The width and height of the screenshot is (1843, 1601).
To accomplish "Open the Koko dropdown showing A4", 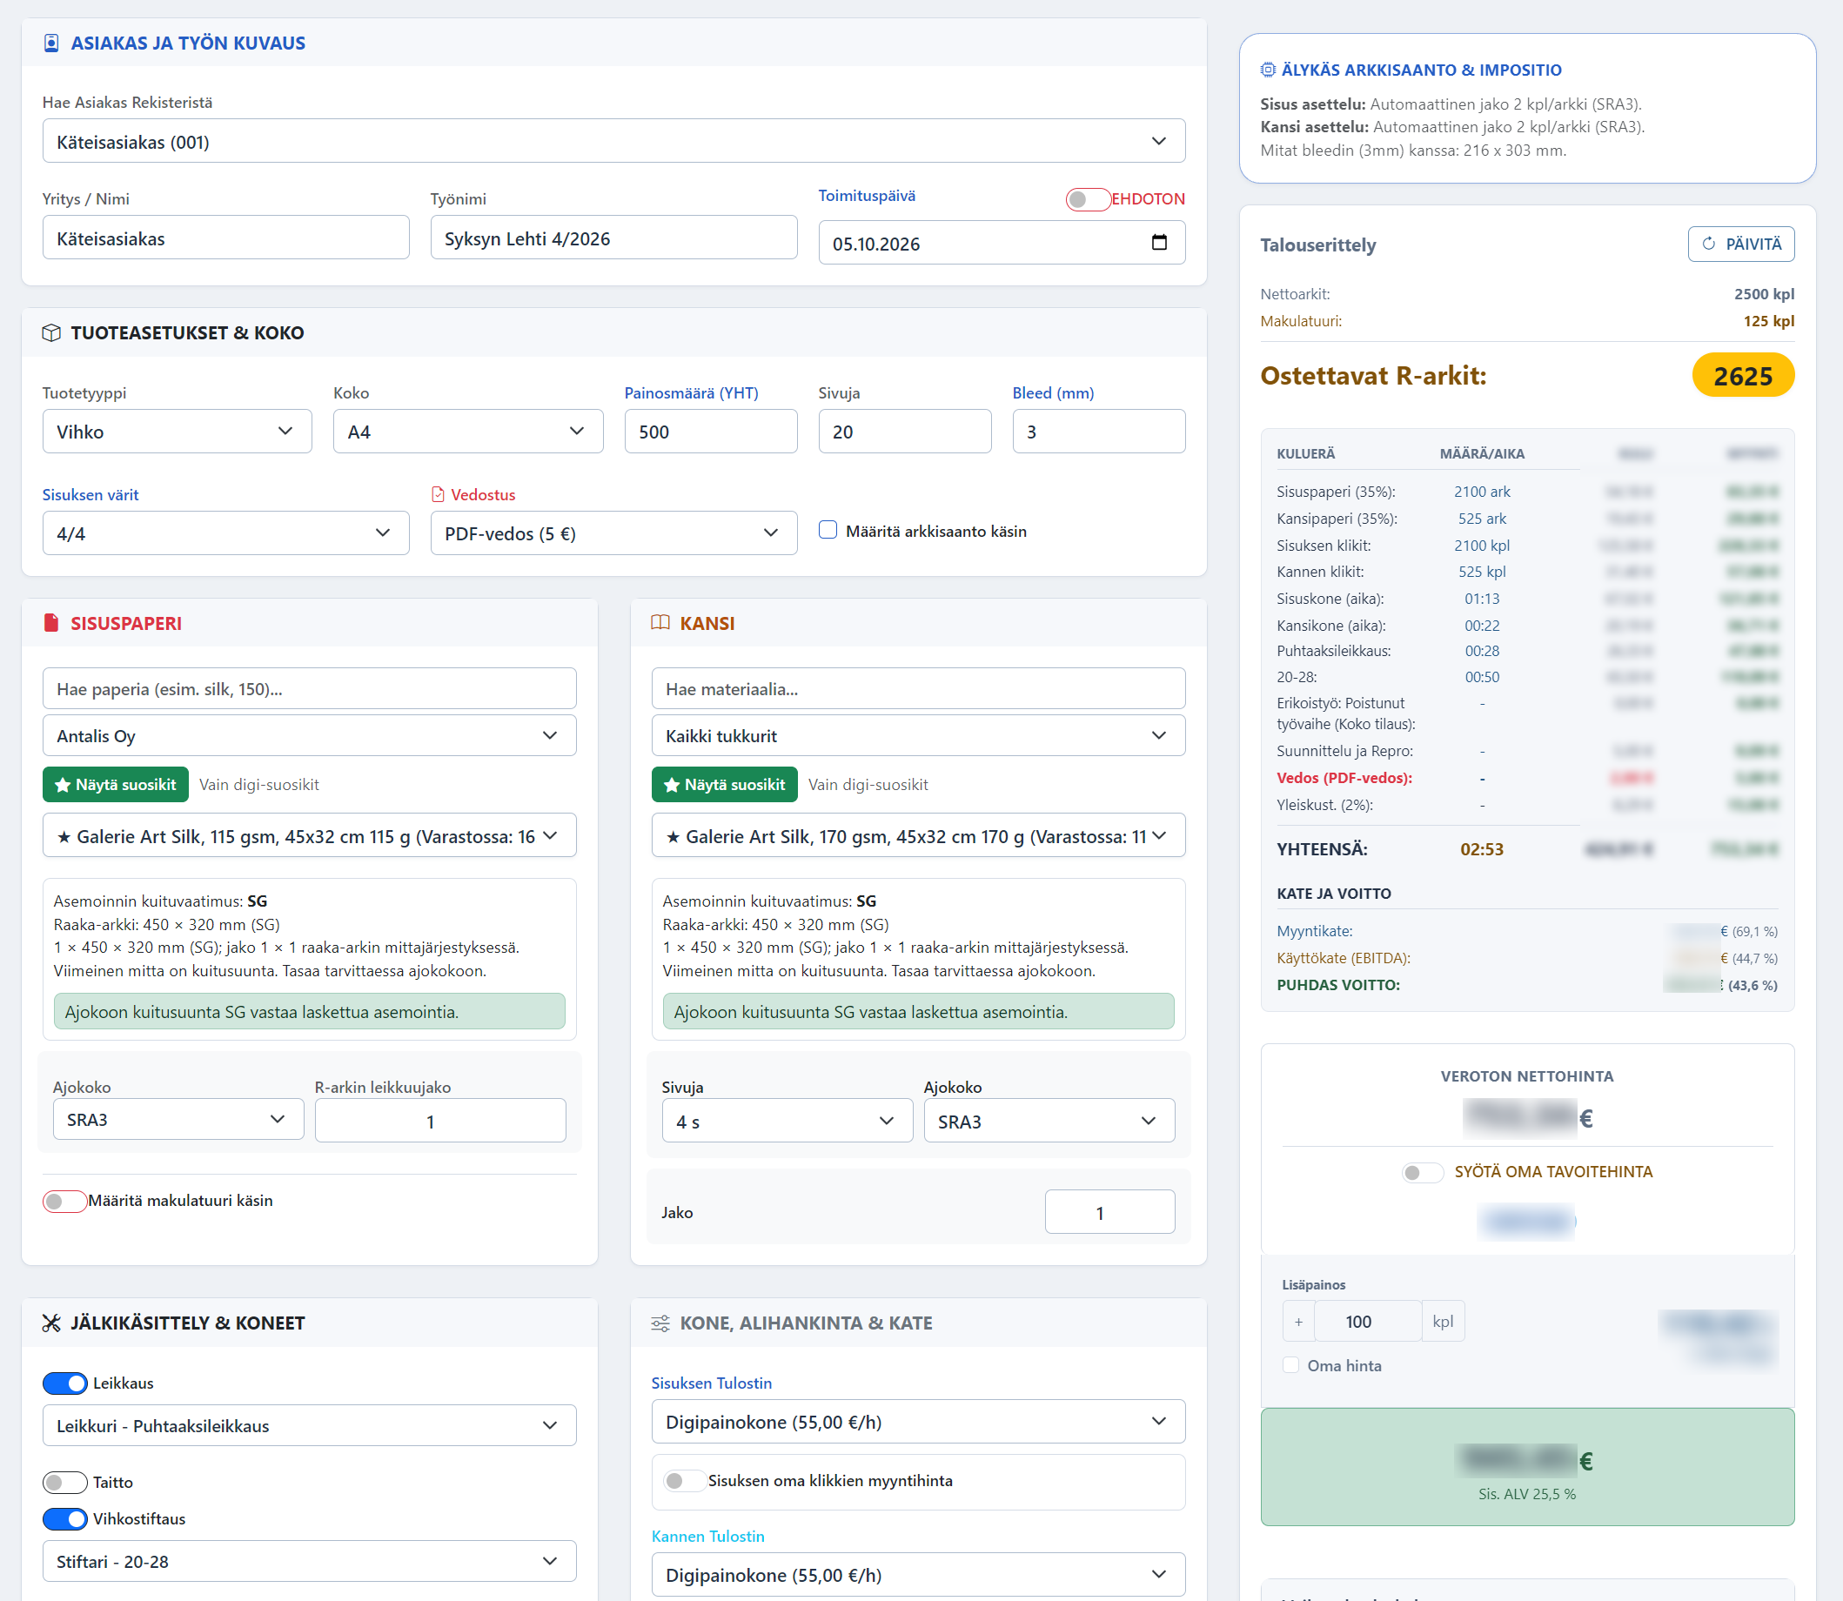I will tap(468, 432).
